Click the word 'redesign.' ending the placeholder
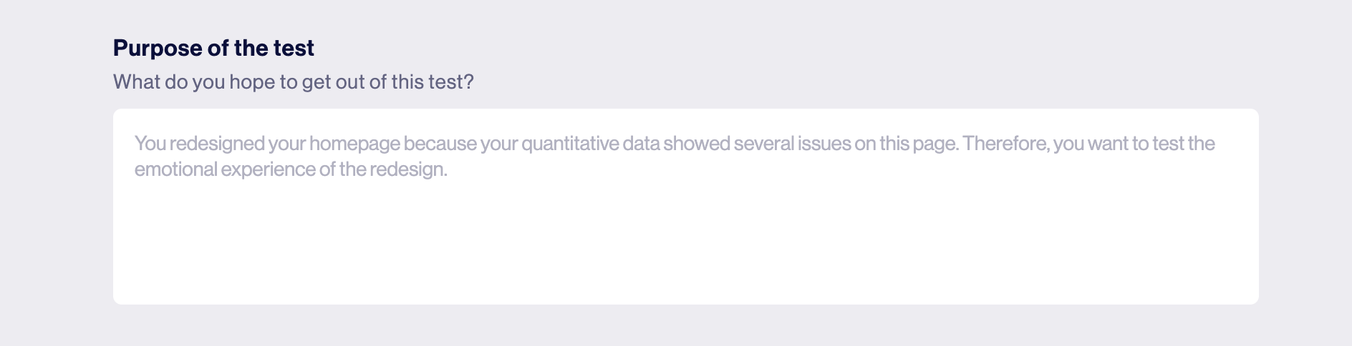1352x346 pixels. [x=408, y=170]
